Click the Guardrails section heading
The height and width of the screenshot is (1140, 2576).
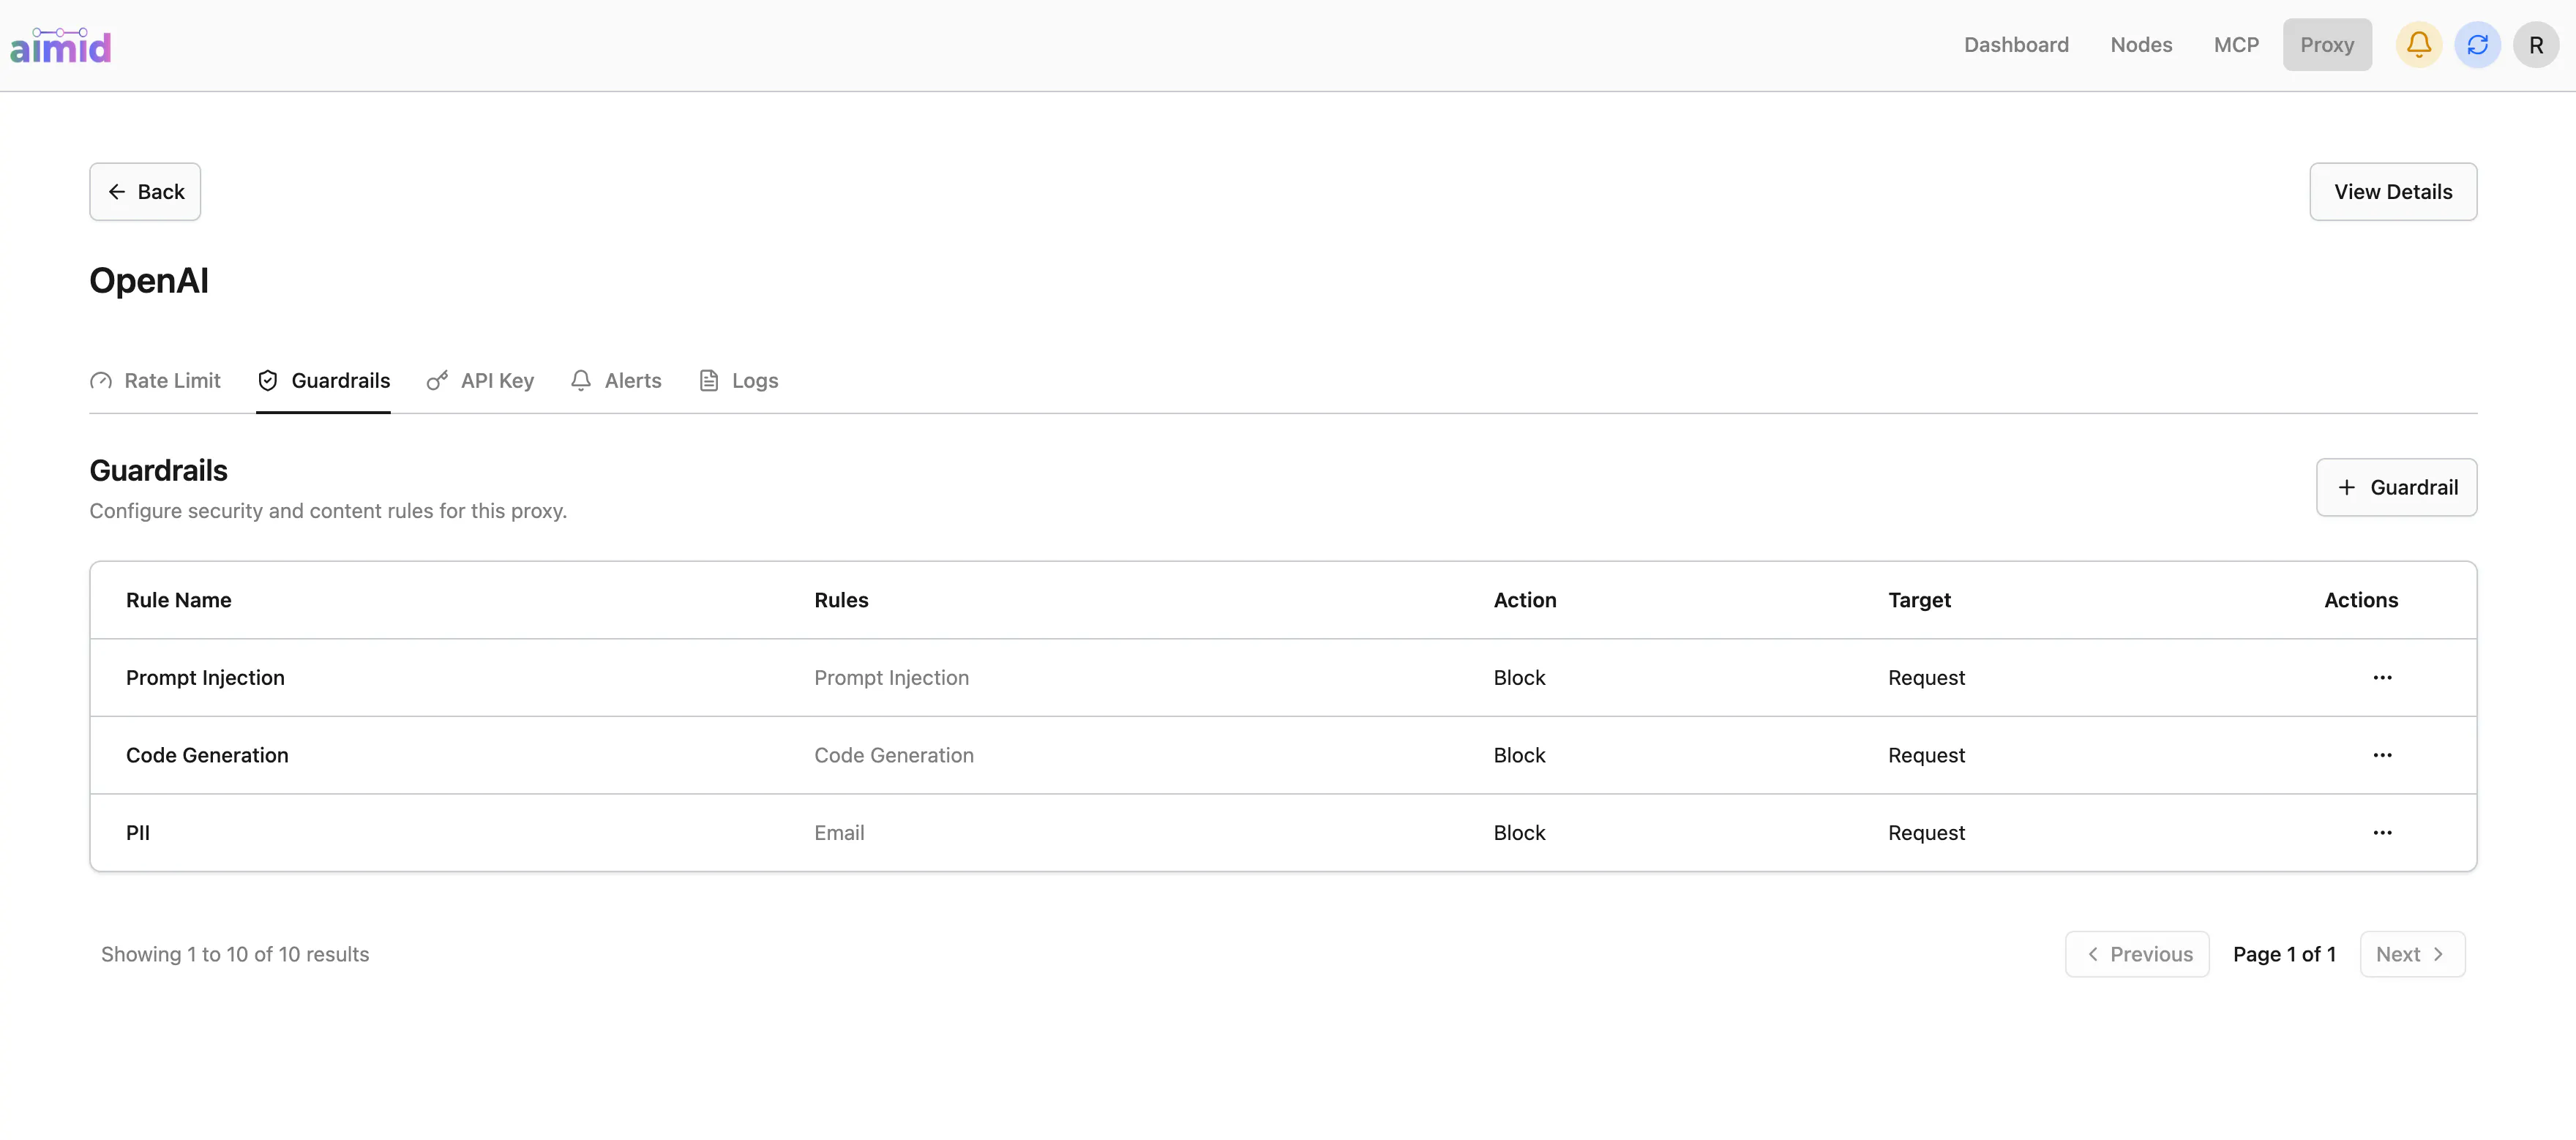tap(158, 470)
